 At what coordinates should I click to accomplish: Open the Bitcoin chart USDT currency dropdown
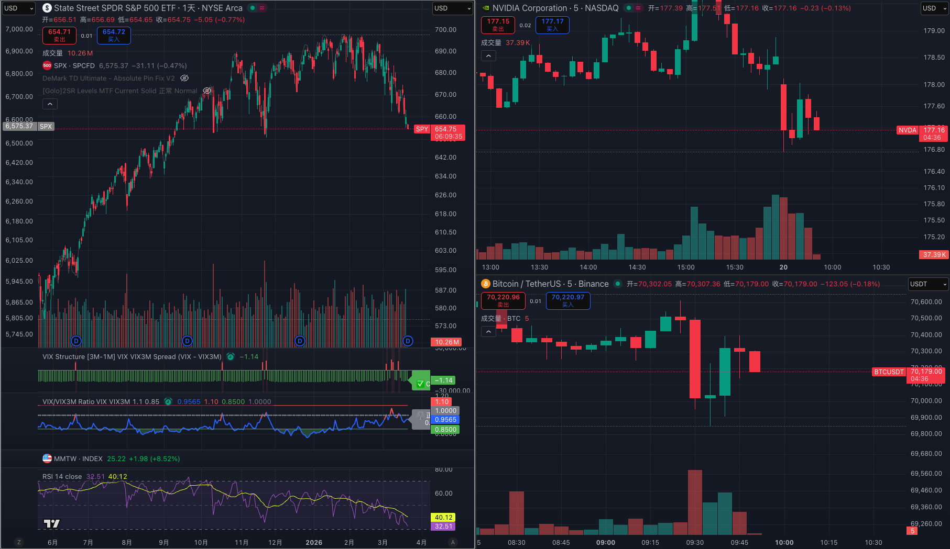coord(929,284)
